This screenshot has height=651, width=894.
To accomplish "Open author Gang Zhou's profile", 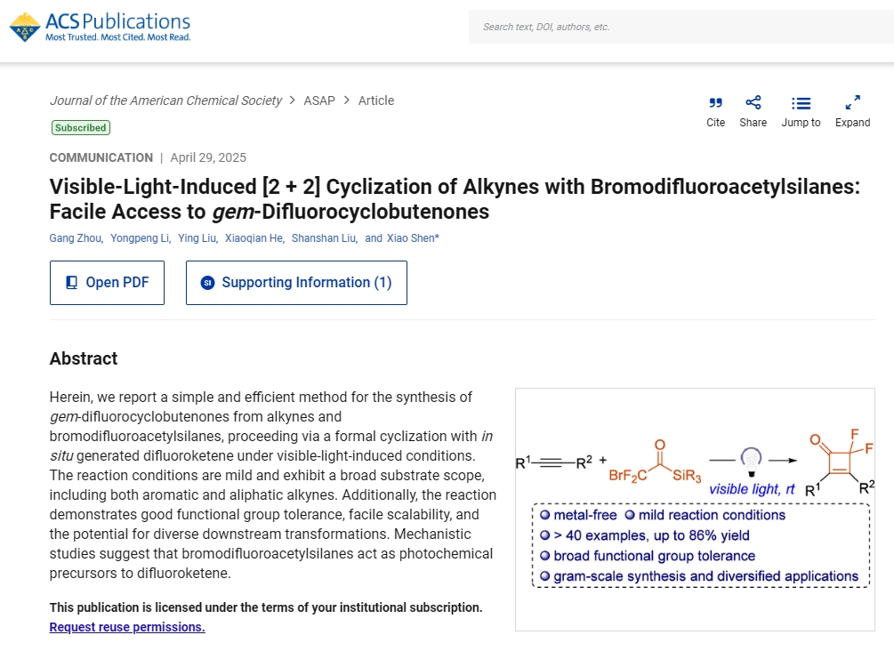I will [75, 238].
